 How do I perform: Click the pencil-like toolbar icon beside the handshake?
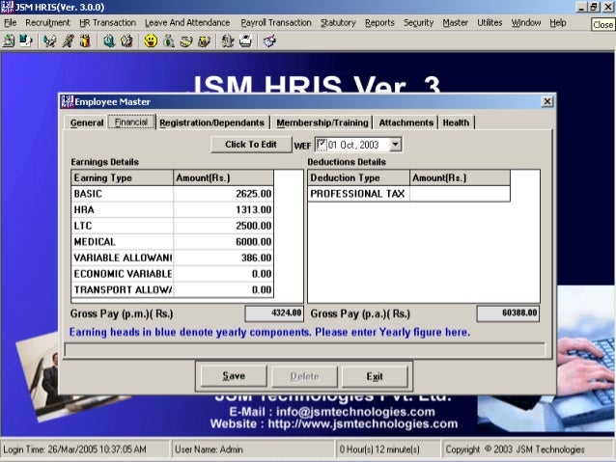click(x=68, y=41)
